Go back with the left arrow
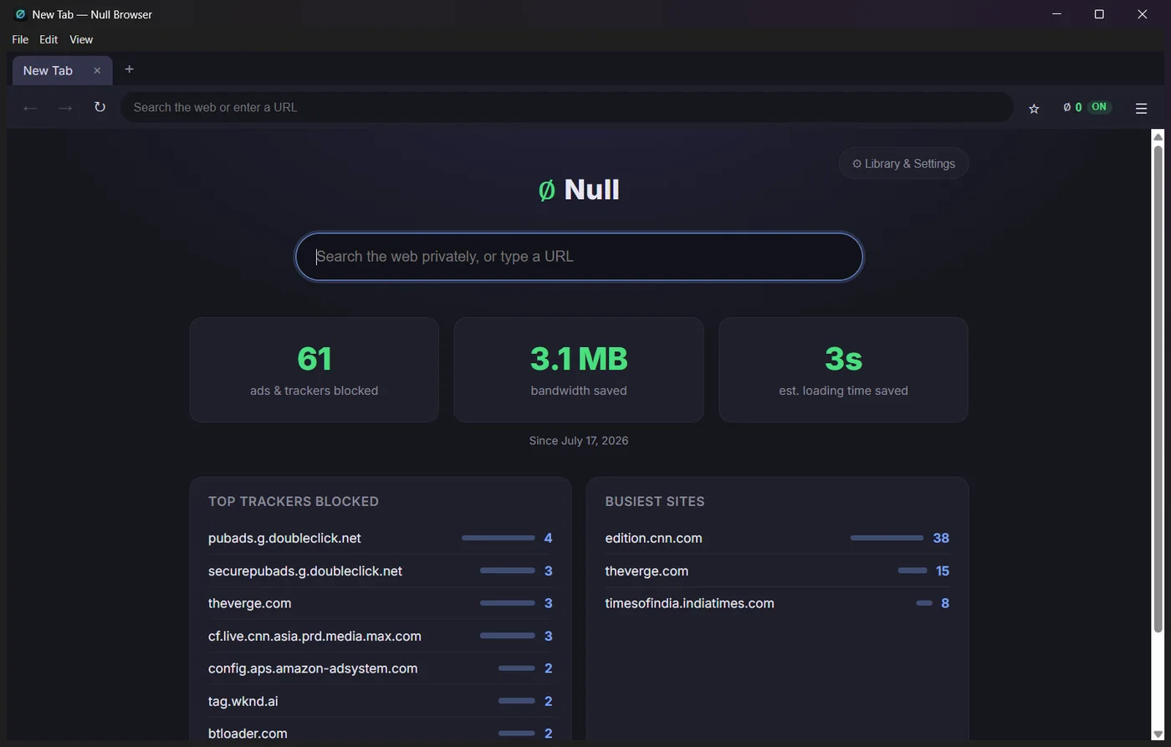Viewport: 1171px width, 747px height. coord(30,108)
